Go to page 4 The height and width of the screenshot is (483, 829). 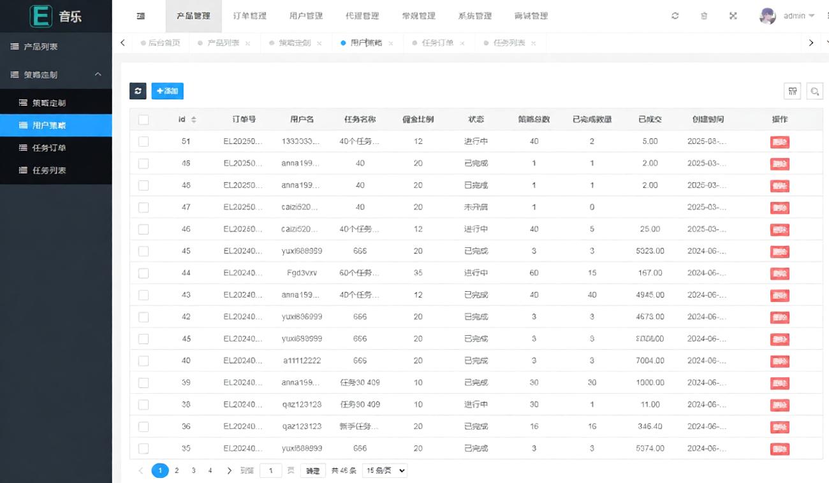[x=210, y=471]
